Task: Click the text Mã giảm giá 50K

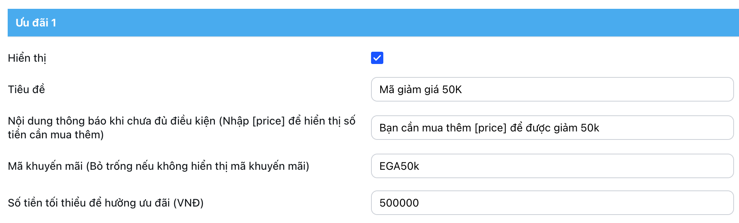Action: 421,90
